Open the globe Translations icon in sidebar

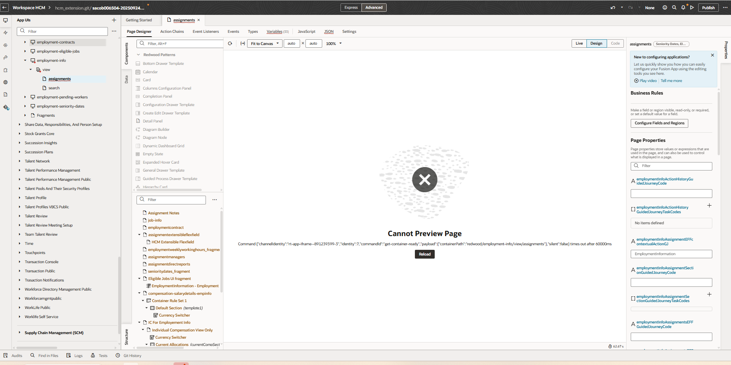point(5,82)
